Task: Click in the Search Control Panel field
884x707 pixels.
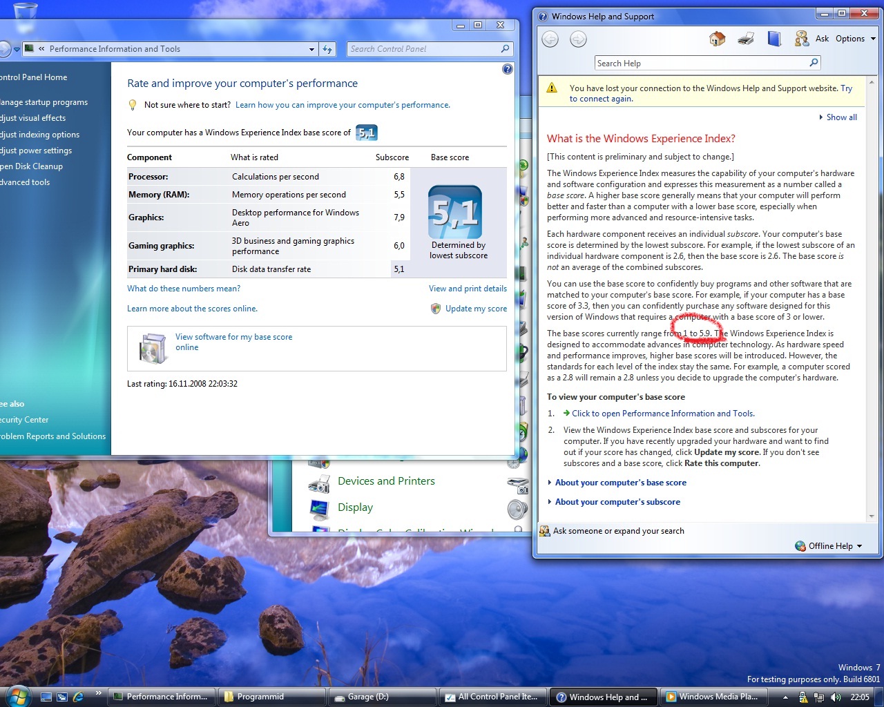Action: 423,49
